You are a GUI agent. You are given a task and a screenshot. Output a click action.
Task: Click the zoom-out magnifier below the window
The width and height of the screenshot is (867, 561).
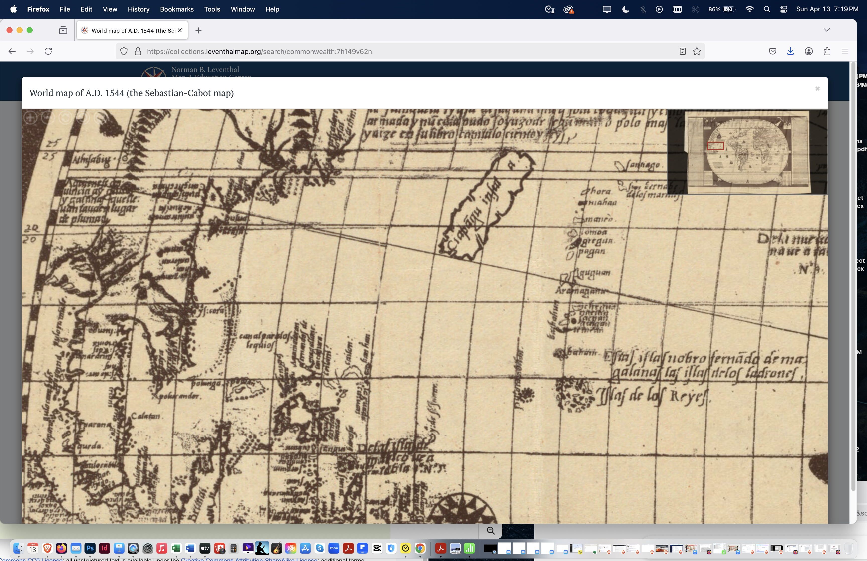coord(491,531)
